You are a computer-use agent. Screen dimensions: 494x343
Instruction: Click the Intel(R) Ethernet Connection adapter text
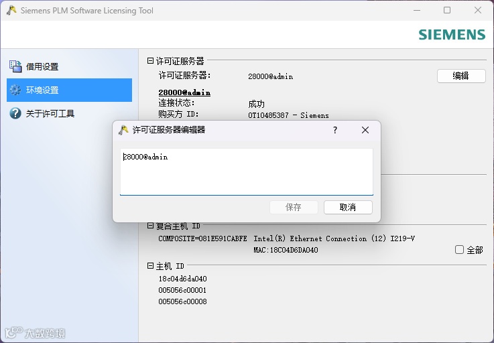pos(334,238)
